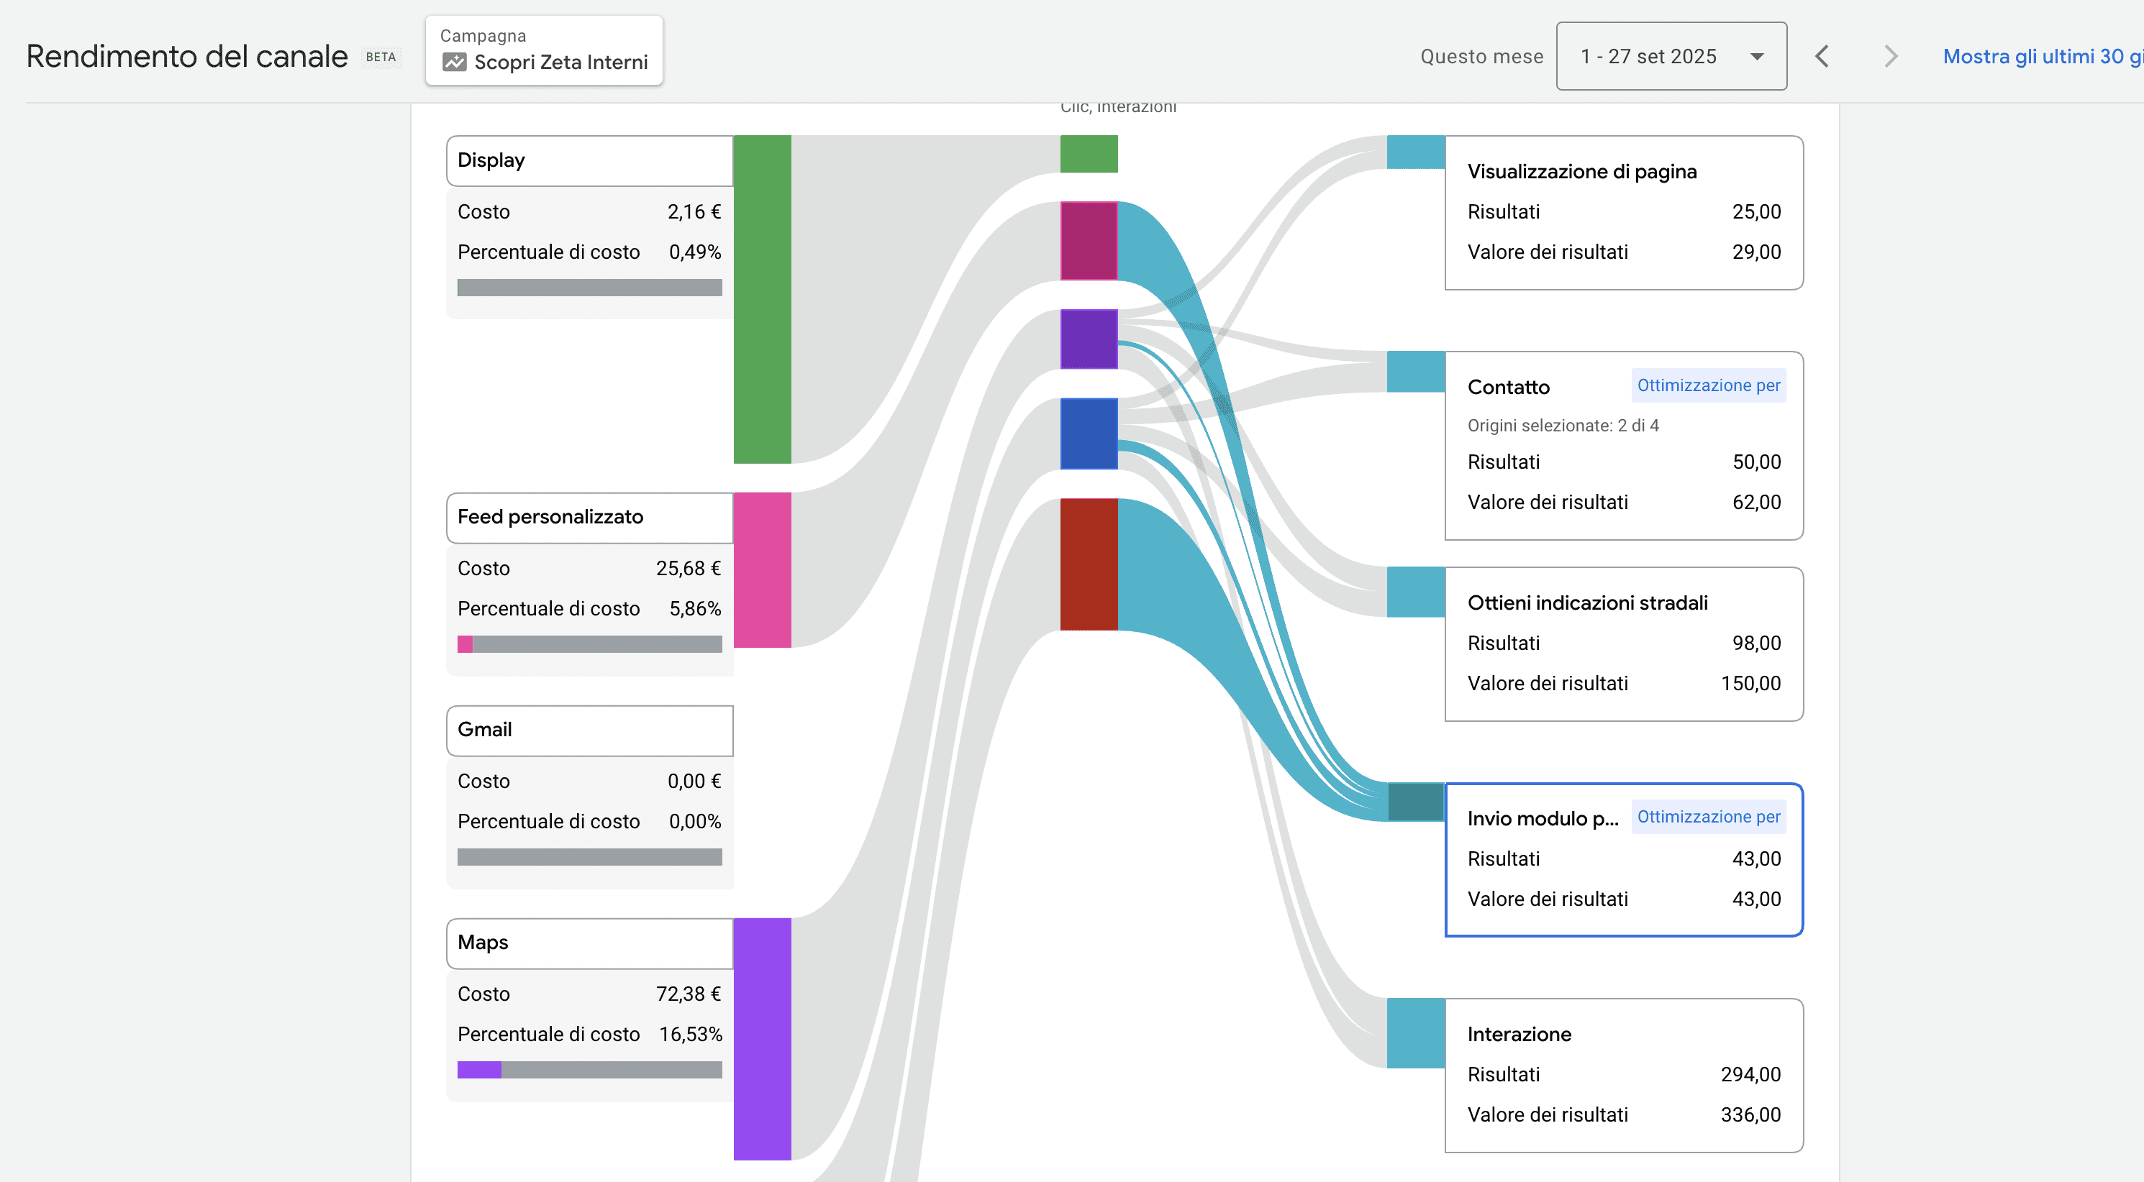This screenshot has width=2144, height=1182.
Task: Go to previous date period arrow
Action: click(1822, 57)
